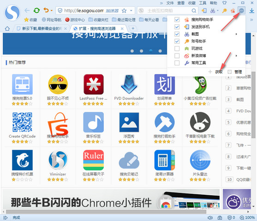257x221 pixels.
Task: Expand the menu bar overflow chevron
Action: pos(161,3)
